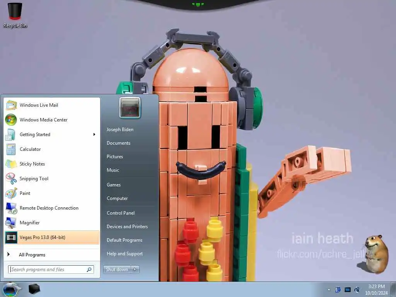Viewport: 396px width, 297px height.
Task: Click the search magnifier icon
Action: point(89,270)
